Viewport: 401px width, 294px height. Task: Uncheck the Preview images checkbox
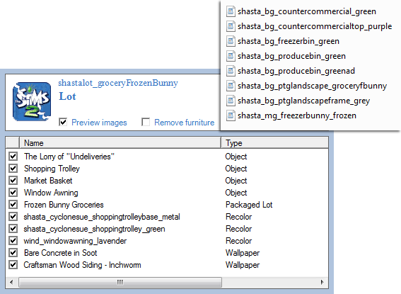click(x=63, y=122)
